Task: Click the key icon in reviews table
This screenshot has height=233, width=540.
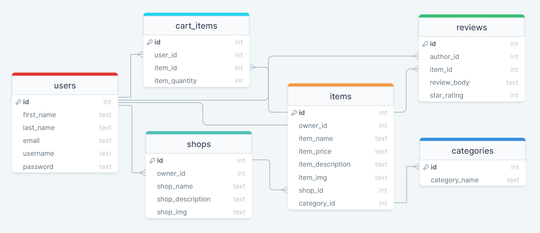Action: [x=425, y=44]
